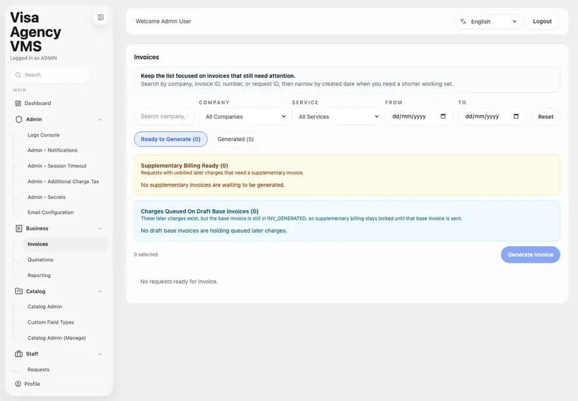Click the Reset filters button
The height and width of the screenshot is (401, 578).
(x=546, y=117)
